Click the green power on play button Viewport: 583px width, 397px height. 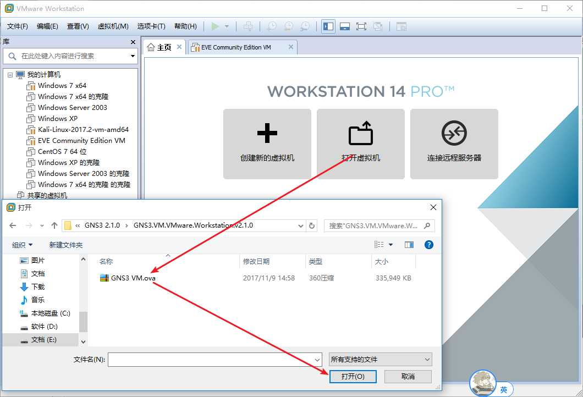tap(215, 26)
